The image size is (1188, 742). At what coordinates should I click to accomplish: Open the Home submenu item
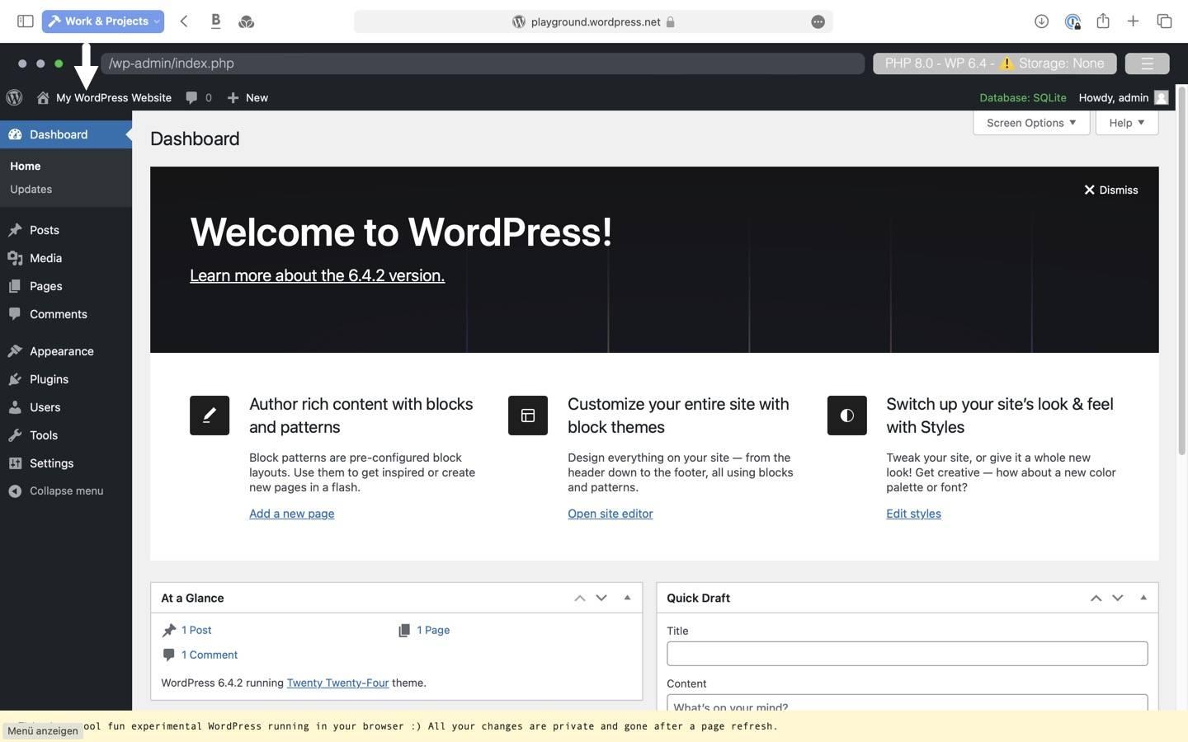26,166
